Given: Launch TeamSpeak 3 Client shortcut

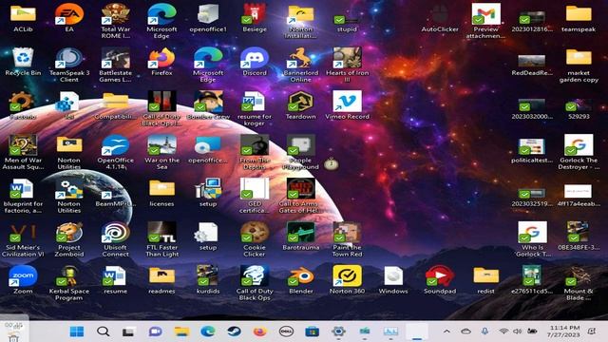Looking at the screenshot, I should [69, 58].
